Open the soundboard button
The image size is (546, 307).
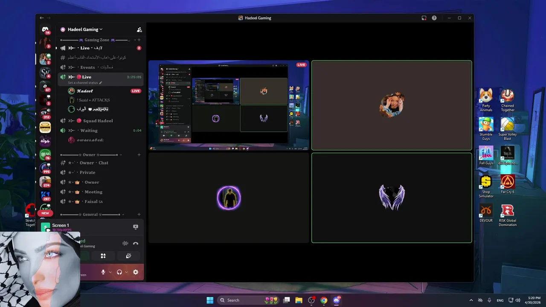point(128,256)
